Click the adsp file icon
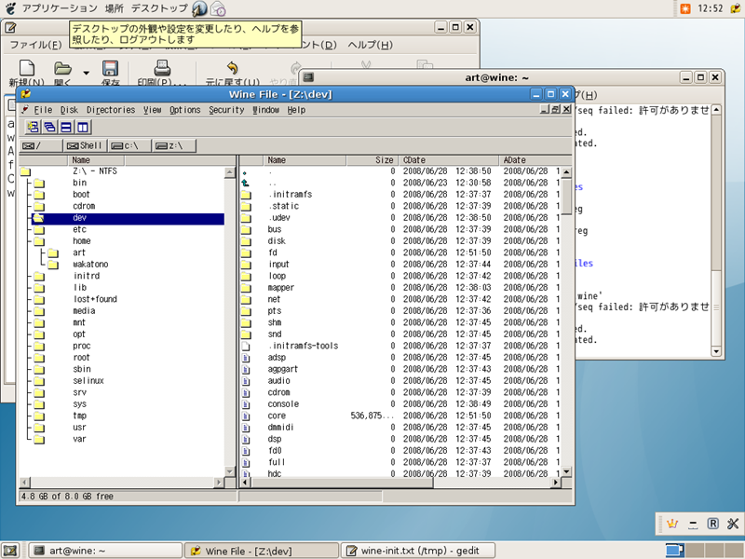 246,358
